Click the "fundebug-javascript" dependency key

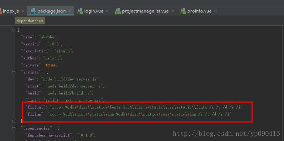(49, 135)
